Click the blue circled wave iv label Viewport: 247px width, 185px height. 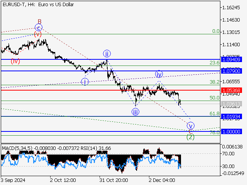click(x=159, y=74)
